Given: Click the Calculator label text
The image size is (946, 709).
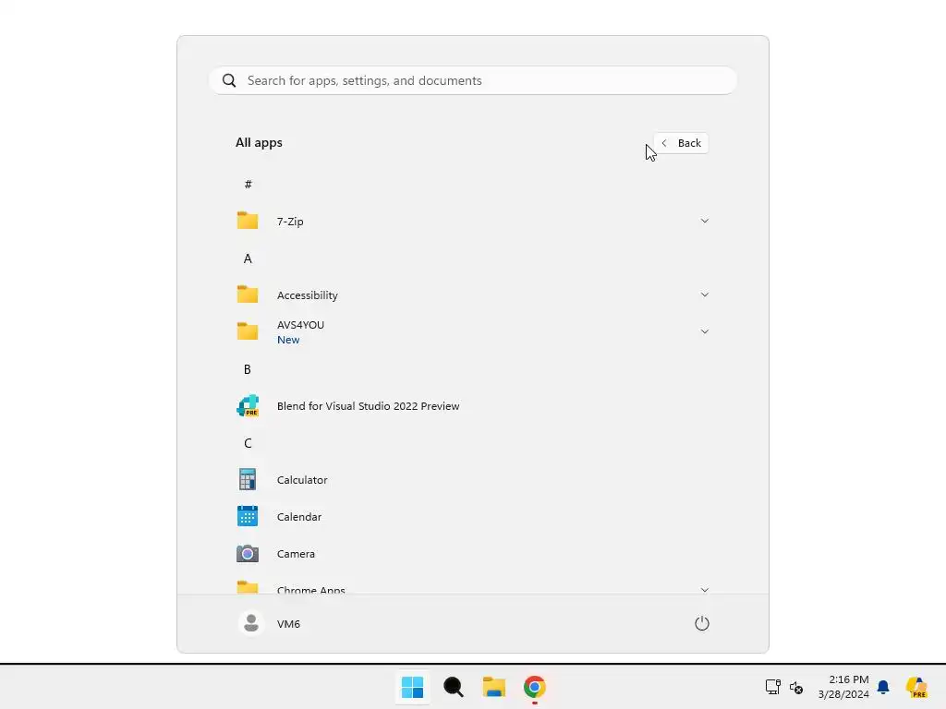Looking at the screenshot, I should [302, 480].
